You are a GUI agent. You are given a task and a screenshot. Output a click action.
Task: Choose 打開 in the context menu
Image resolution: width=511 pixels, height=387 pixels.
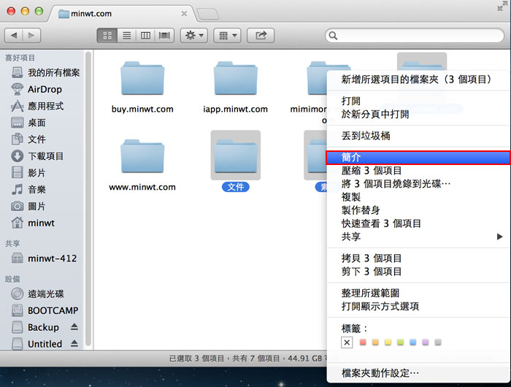click(418, 101)
